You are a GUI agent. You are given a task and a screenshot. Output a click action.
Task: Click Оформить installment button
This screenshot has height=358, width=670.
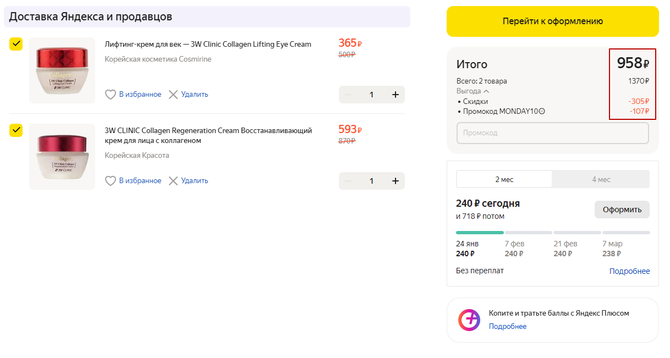pyautogui.click(x=622, y=210)
